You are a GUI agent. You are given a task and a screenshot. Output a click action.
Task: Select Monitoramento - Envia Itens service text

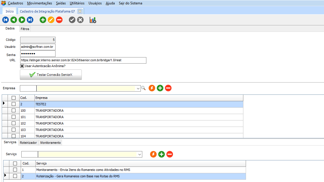point(83,170)
